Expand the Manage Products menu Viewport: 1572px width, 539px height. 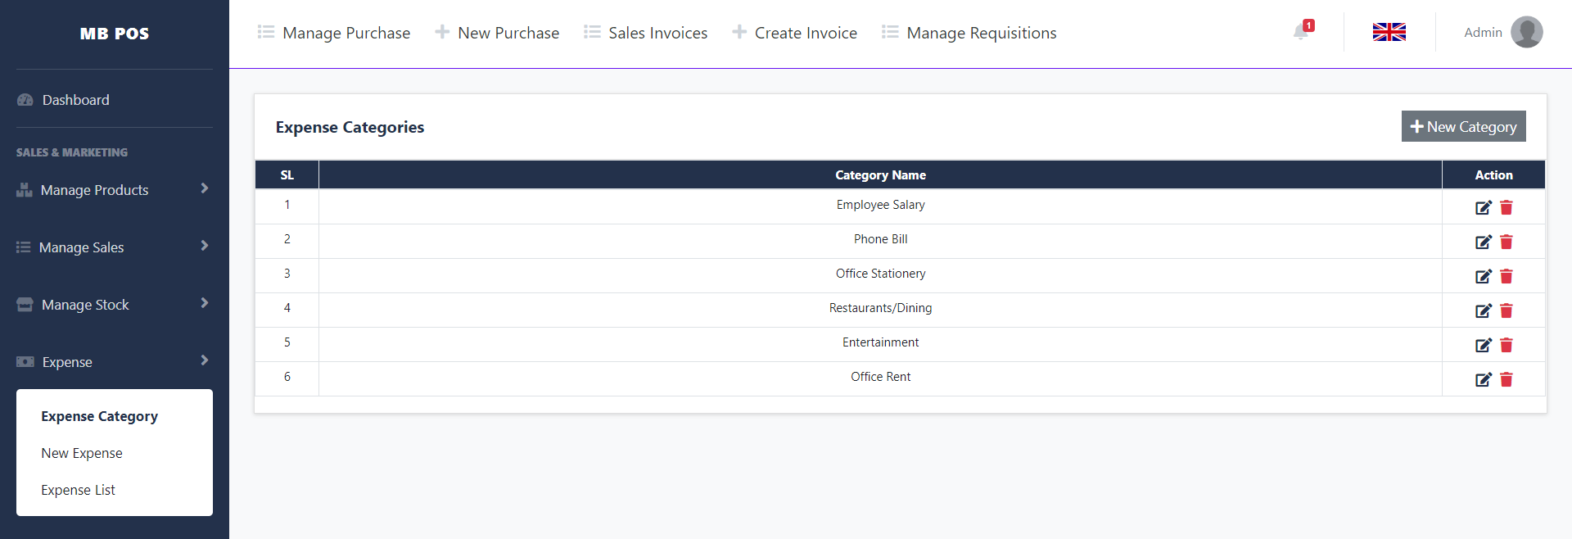[x=113, y=190]
